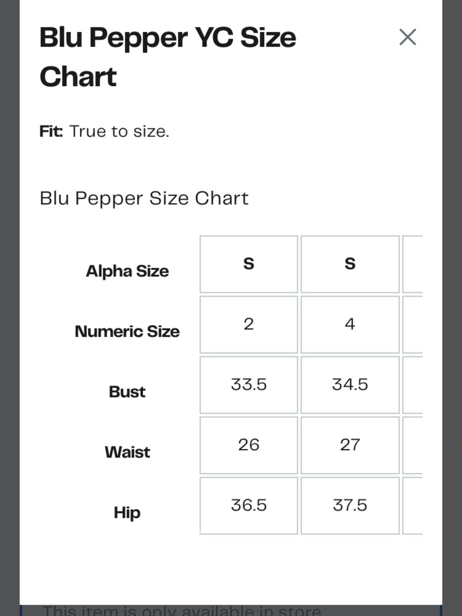Click the waist 26 cell
The height and width of the screenshot is (616, 462).
[249, 445]
